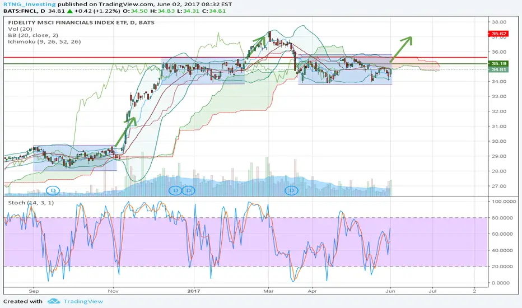This screenshot has width=522, height=308.
Task: Click the C:34.81 close value
Action: click(214, 11)
